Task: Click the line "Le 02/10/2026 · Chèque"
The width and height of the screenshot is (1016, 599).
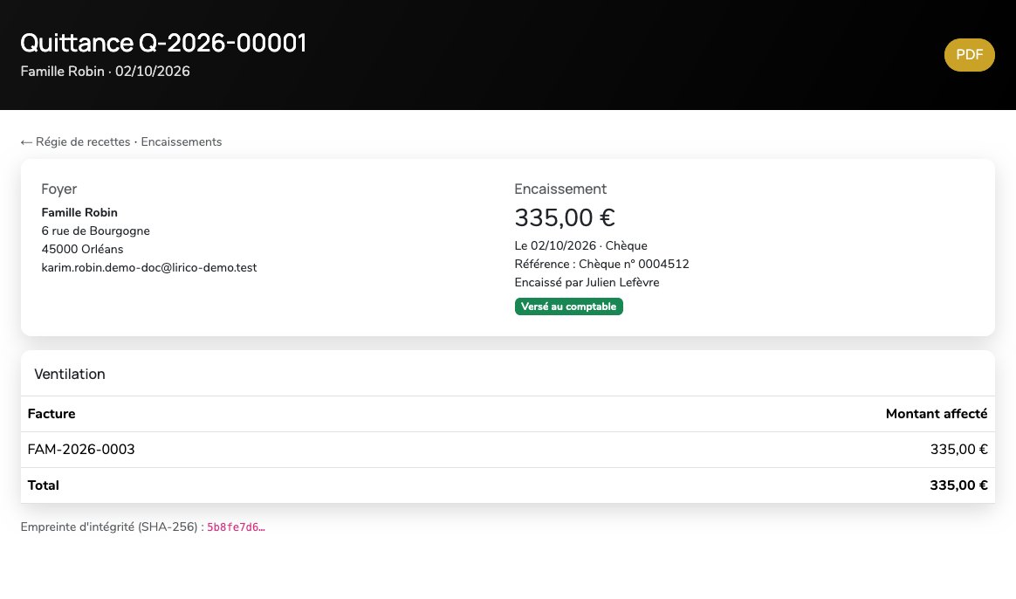Action: click(581, 245)
